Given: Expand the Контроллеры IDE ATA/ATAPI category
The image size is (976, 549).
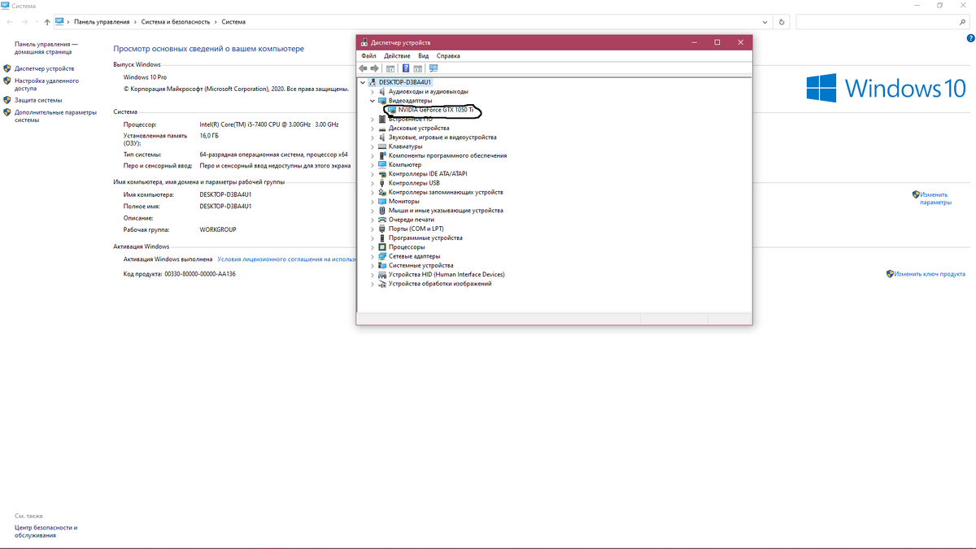Looking at the screenshot, I should click(x=373, y=174).
